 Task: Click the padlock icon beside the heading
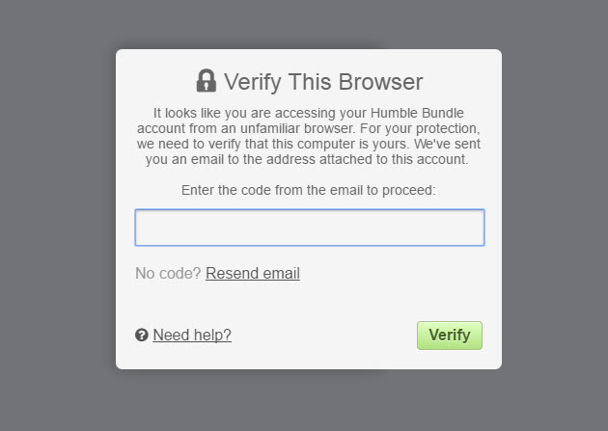coord(206,81)
